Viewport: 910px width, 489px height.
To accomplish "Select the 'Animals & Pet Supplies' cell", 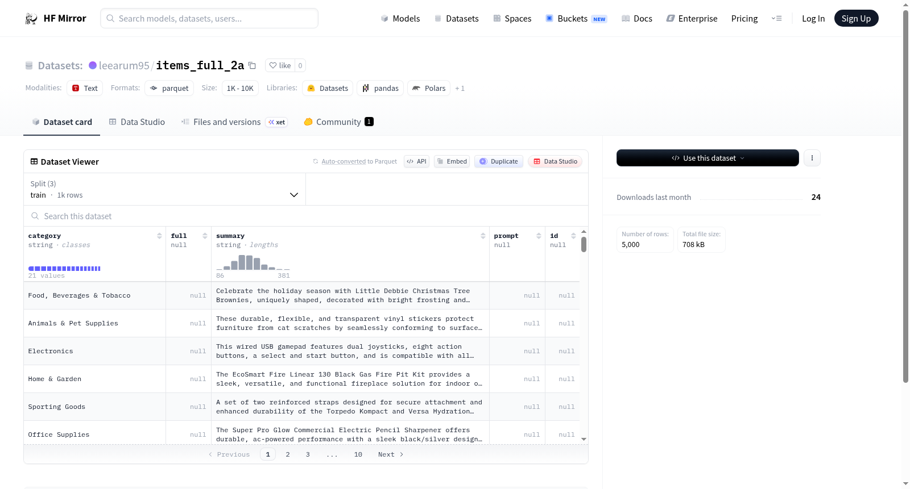I will pyautogui.click(x=95, y=323).
